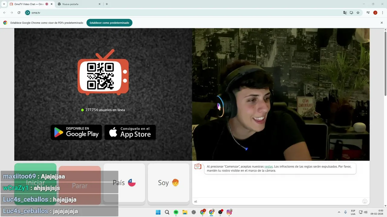
Task: Go back to the previous page
Action: tap(5, 13)
